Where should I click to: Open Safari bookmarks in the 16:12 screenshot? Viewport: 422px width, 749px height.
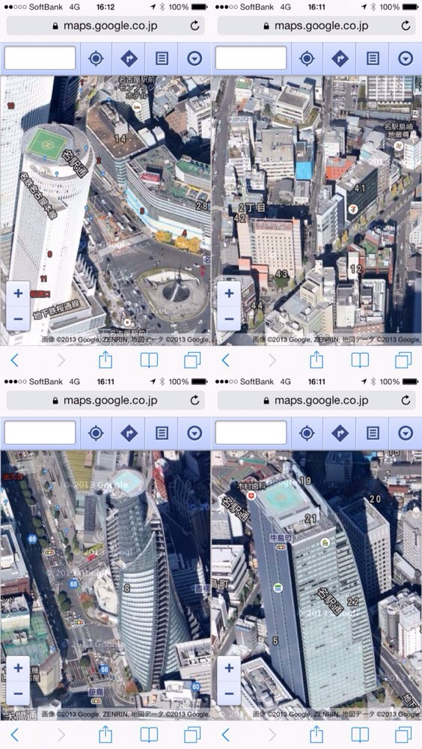(149, 360)
